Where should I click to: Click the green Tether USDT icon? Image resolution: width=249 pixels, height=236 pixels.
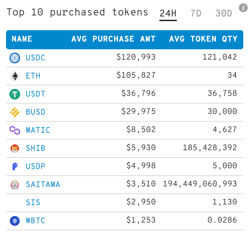(15, 94)
